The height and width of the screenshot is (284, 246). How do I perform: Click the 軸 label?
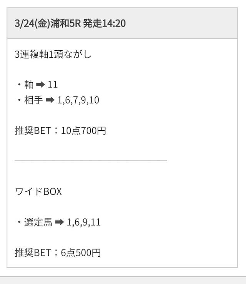point(29,85)
